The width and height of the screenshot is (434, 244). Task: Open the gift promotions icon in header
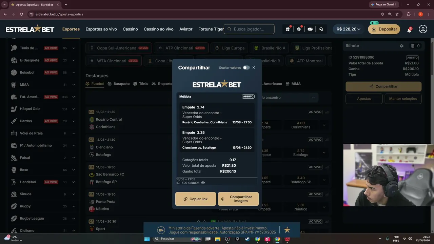click(288, 29)
